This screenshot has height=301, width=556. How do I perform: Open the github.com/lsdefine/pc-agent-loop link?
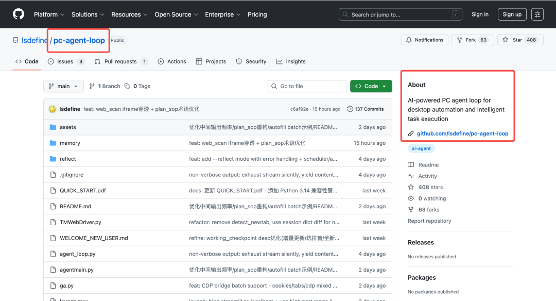[x=462, y=133]
